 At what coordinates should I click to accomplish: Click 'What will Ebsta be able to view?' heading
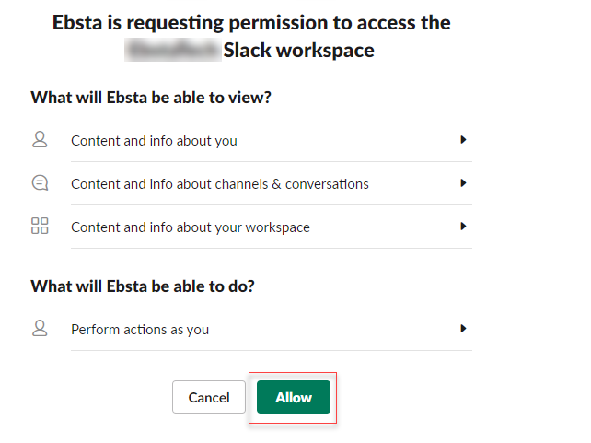click(151, 97)
